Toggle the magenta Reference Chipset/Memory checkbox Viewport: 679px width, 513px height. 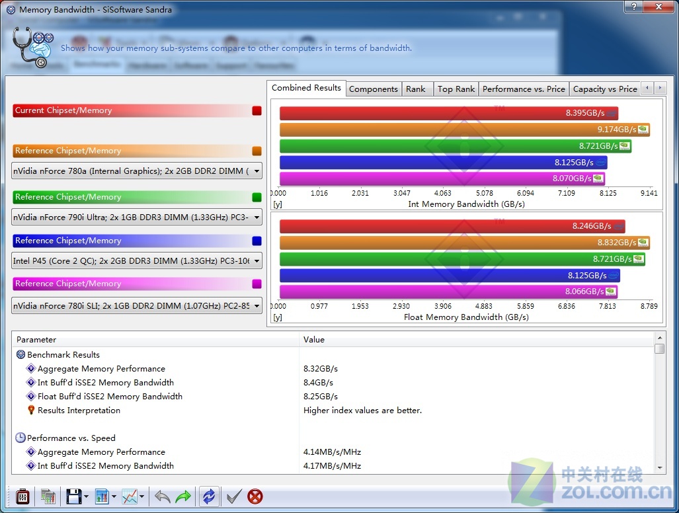point(257,284)
